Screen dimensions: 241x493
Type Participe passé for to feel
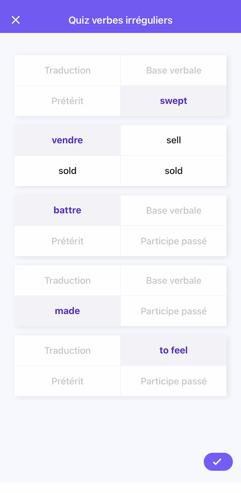[174, 381]
